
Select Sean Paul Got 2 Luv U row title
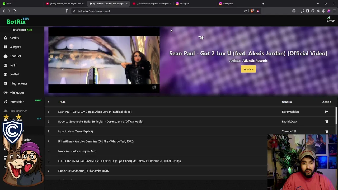pos(95,112)
